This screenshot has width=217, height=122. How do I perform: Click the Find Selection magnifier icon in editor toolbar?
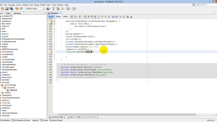[85, 17]
